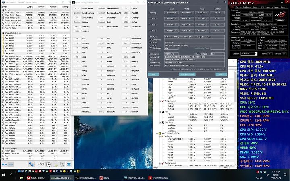Click HWiNFO blue left-right arrows expand icon

click(x=4, y=164)
